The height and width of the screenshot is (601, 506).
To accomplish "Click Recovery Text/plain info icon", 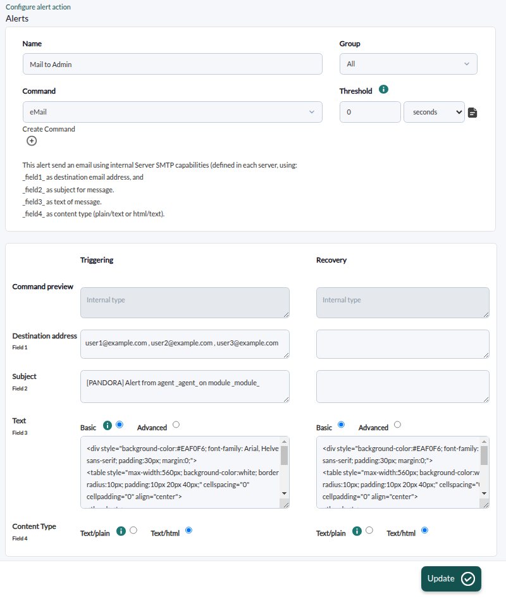I will pos(357,531).
